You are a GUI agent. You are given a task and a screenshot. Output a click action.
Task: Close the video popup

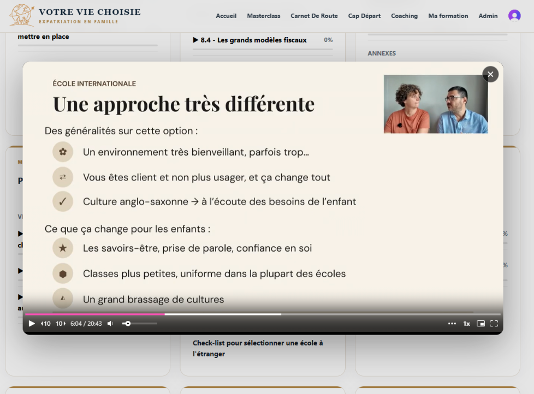[490, 74]
